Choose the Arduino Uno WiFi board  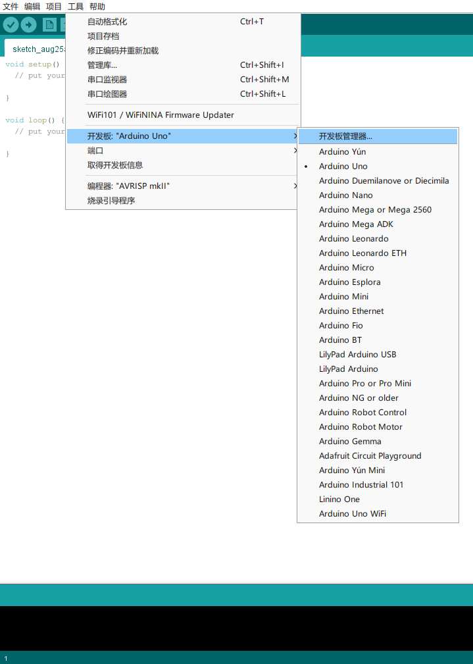[378, 513]
